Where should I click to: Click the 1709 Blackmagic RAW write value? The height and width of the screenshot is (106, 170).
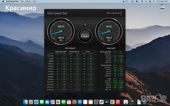115,56
